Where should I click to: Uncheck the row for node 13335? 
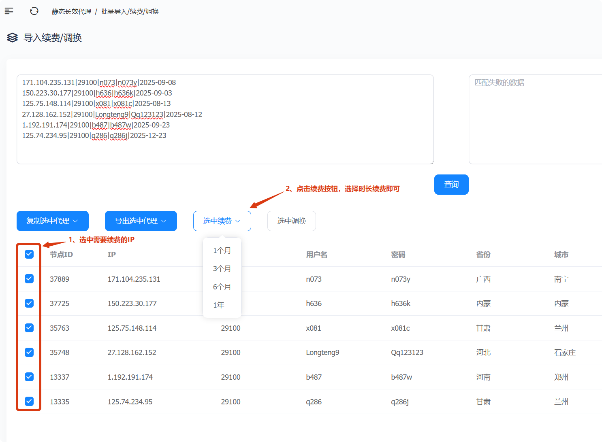(x=29, y=402)
